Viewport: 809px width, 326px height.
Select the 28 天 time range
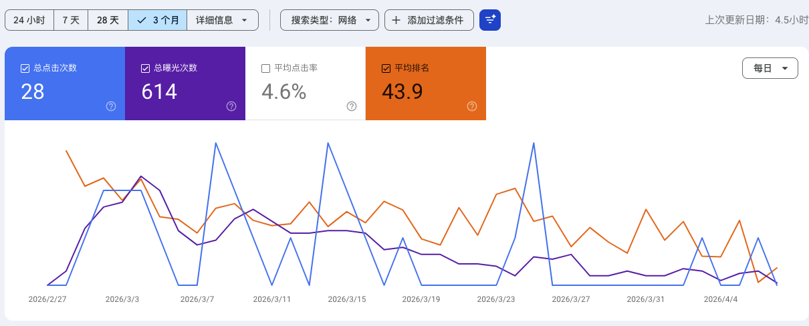pos(108,20)
